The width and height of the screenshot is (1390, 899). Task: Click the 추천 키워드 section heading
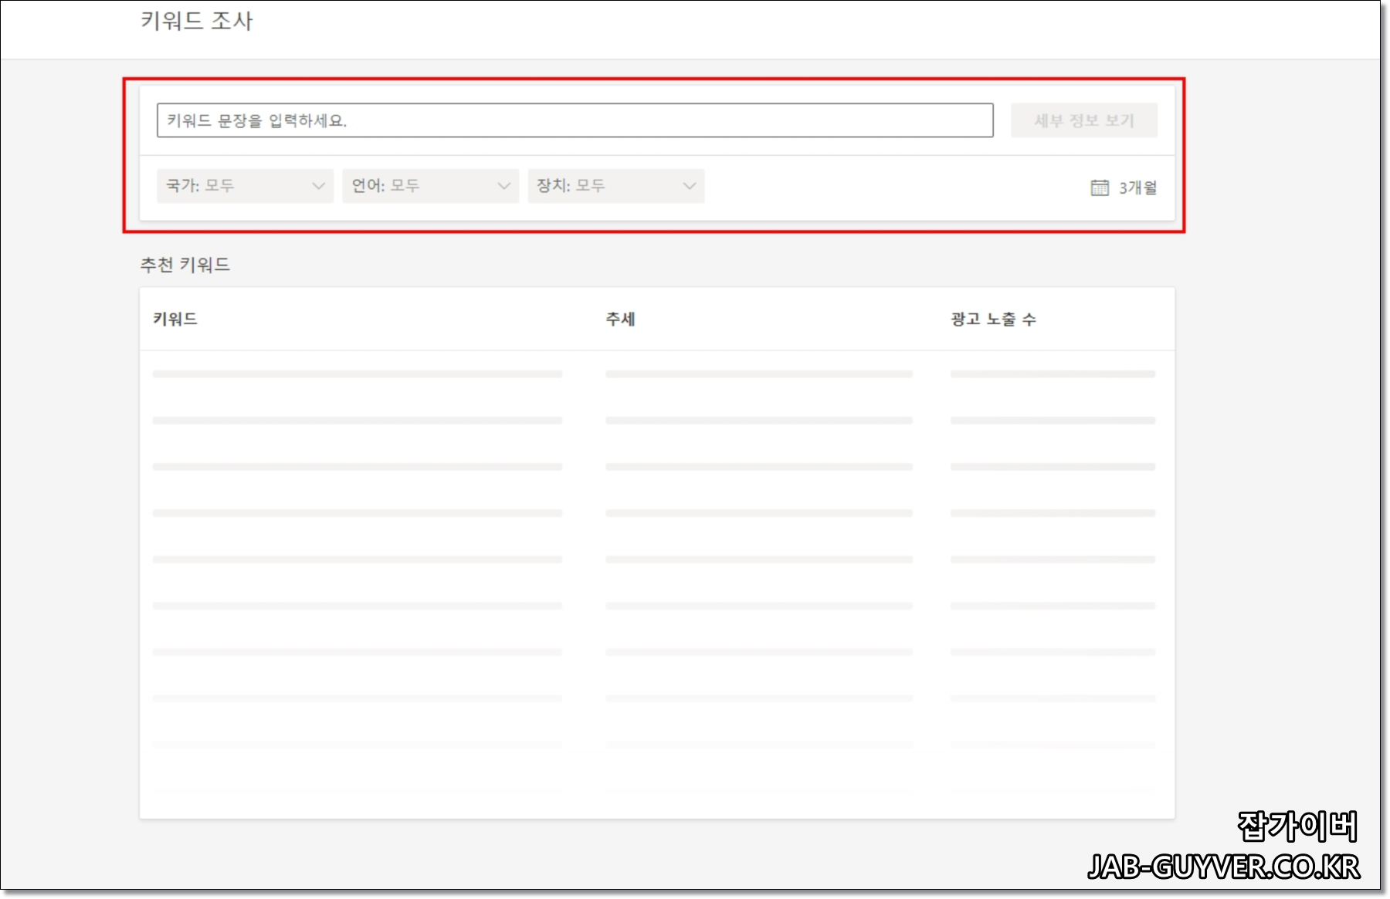[185, 265]
